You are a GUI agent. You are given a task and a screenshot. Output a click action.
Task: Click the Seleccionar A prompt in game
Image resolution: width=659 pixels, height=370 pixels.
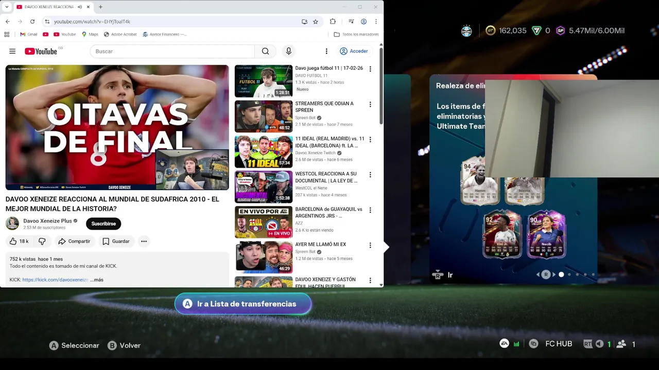point(74,345)
